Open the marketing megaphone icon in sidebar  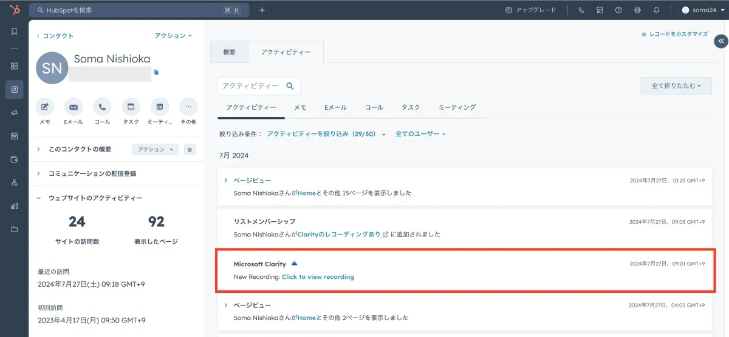pos(14,113)
